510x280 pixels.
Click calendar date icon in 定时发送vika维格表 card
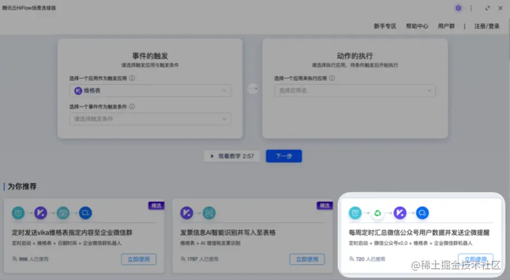63,213
